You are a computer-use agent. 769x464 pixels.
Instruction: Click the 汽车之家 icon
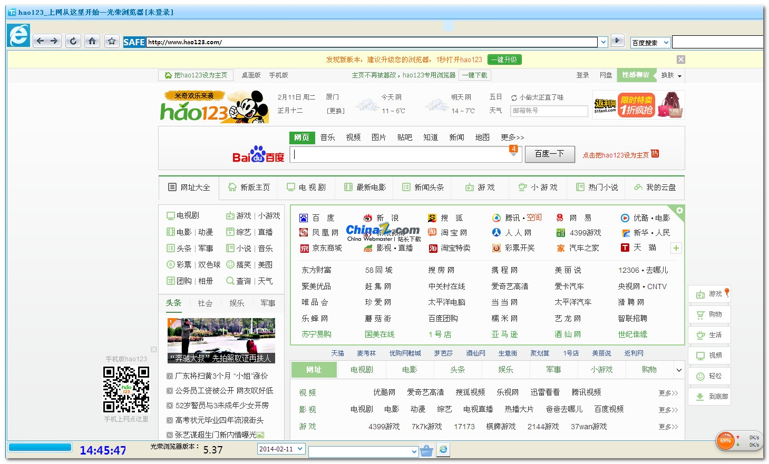click(x=561, y=248)
